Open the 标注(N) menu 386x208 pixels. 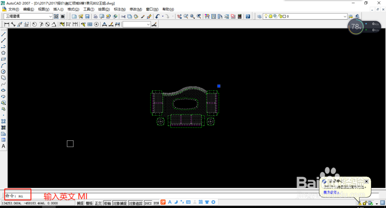point(120,9)
